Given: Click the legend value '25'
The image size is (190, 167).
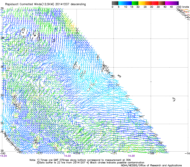Looking at the screenshot, I should (x=145, y=7).
